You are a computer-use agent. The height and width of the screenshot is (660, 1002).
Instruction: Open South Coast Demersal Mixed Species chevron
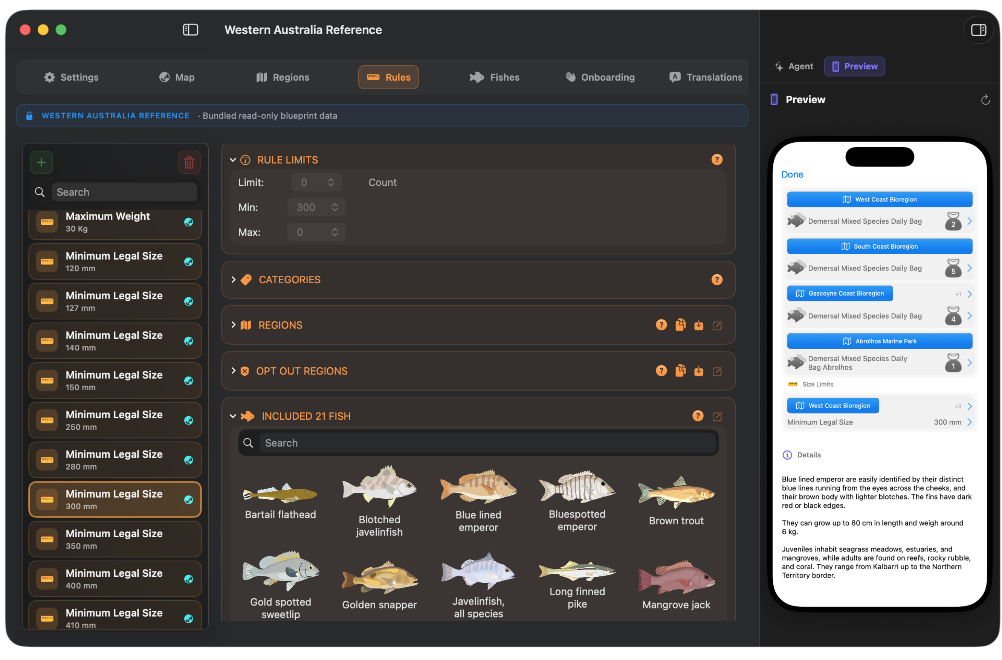click(x=969, y=268)
